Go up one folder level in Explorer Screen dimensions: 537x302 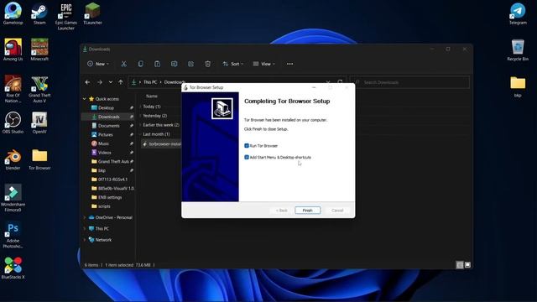(x=121, y=82)
